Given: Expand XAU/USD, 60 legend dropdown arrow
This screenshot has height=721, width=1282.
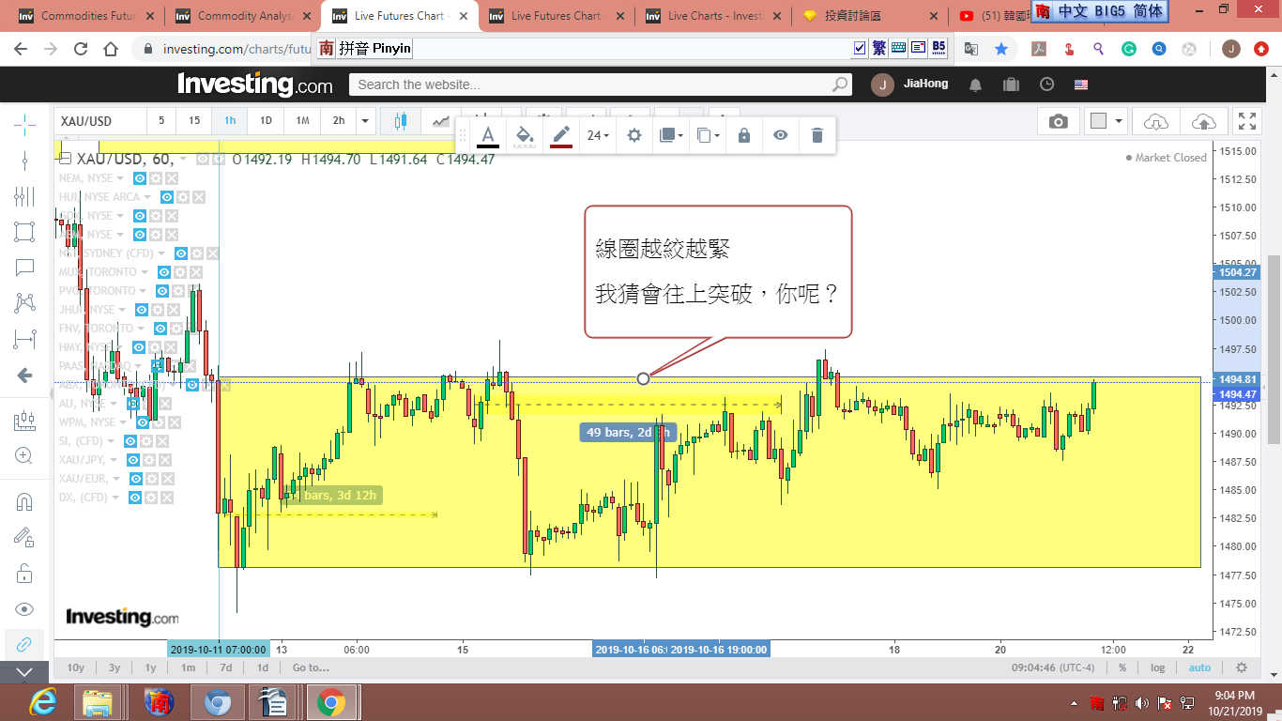Looking at the screenshot, I should click(x=183, y=160).
